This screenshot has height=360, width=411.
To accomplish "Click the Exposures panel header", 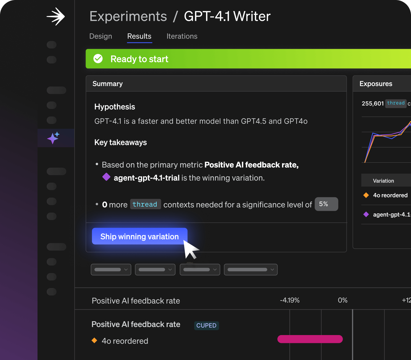I will tap(382, 84).
